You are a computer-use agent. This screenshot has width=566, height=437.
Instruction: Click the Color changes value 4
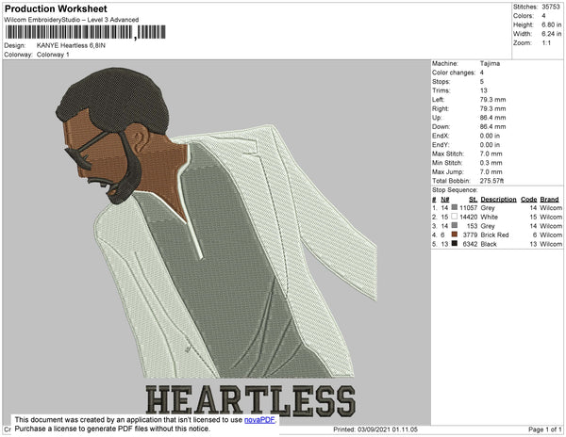(481, 73)
